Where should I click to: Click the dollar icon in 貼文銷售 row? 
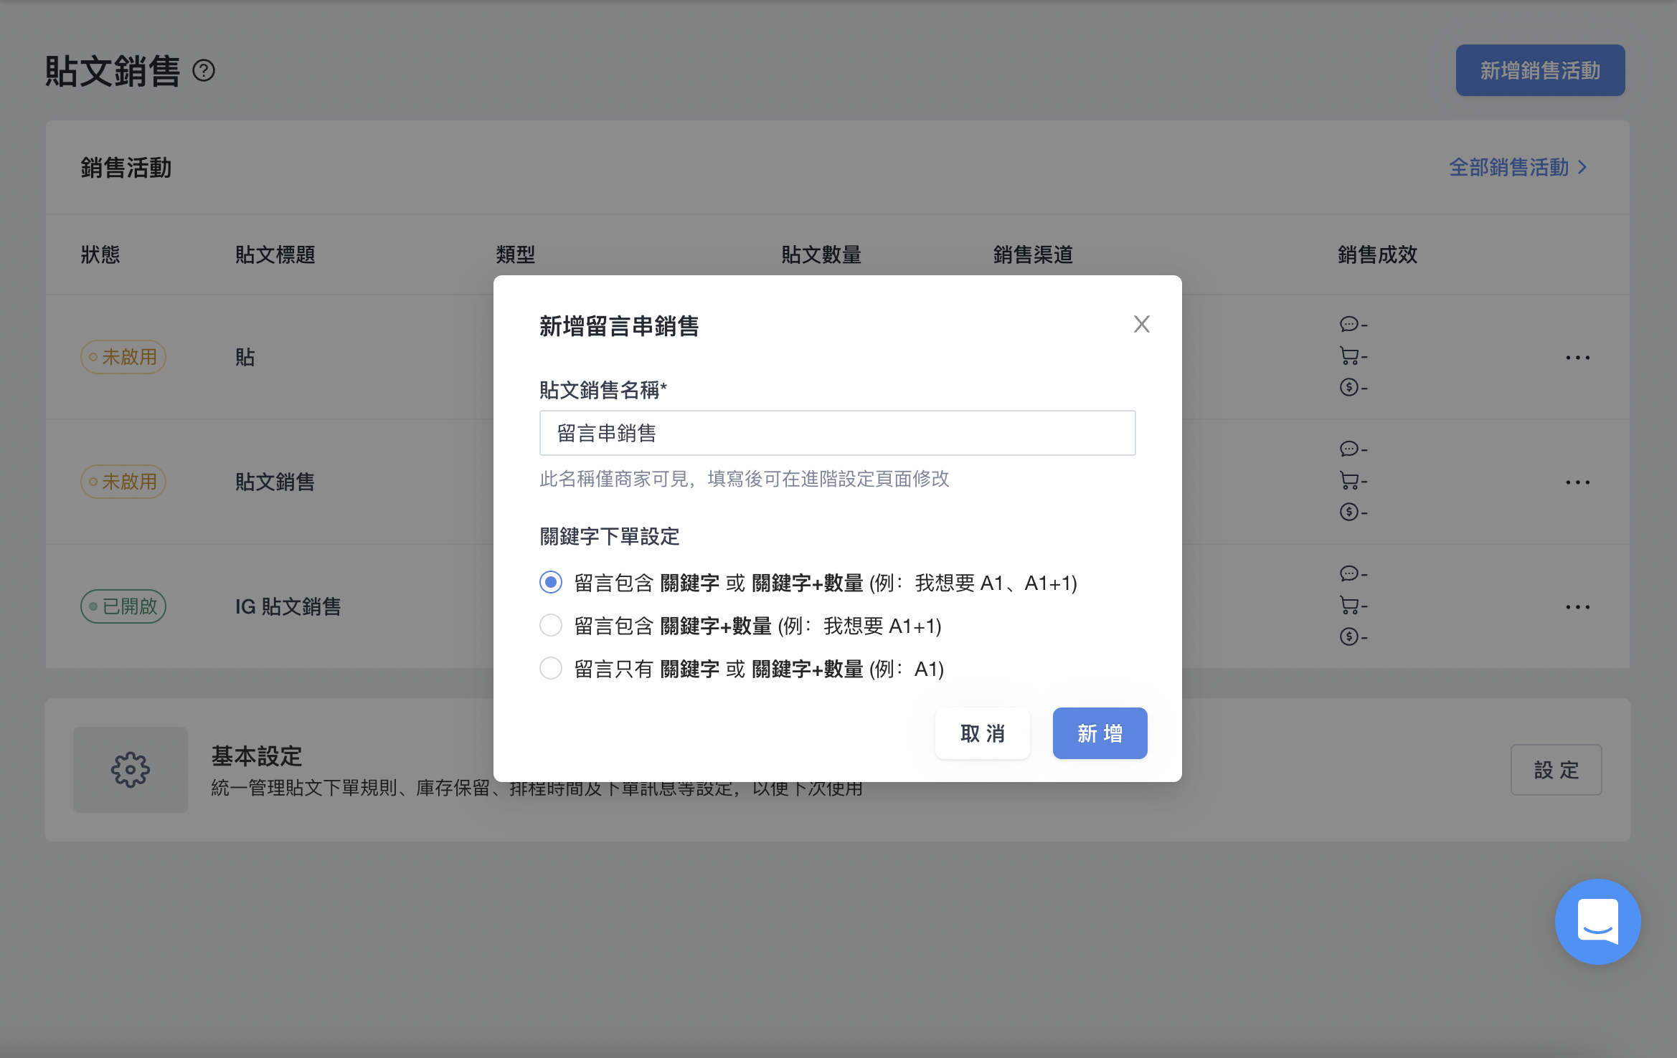tap(1348, 512)
